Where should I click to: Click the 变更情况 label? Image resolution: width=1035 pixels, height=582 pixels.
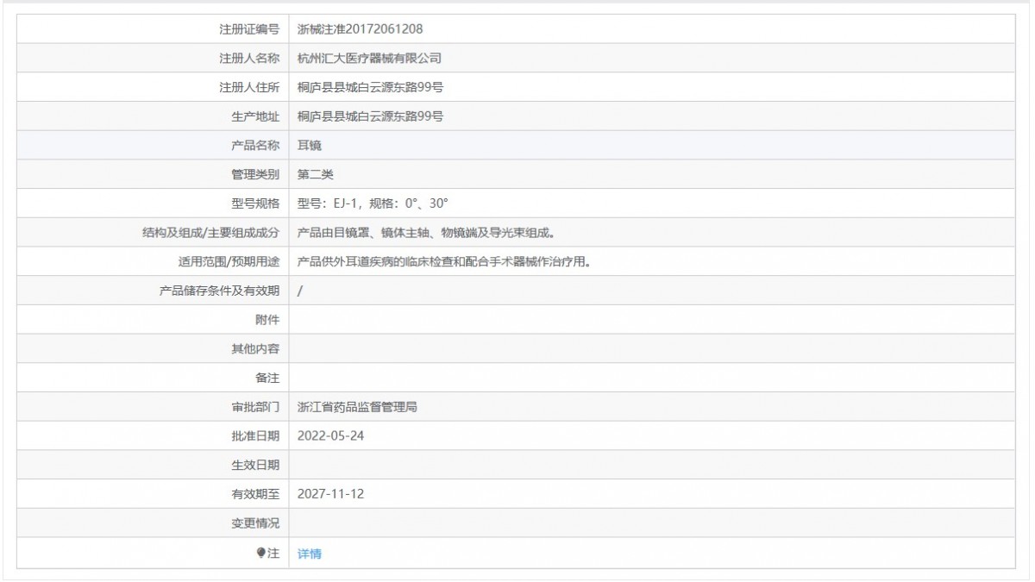[x=255, y=524]
